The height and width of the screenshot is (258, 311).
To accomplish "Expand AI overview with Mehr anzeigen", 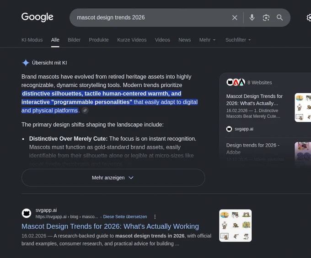I will tap(113, 178).
